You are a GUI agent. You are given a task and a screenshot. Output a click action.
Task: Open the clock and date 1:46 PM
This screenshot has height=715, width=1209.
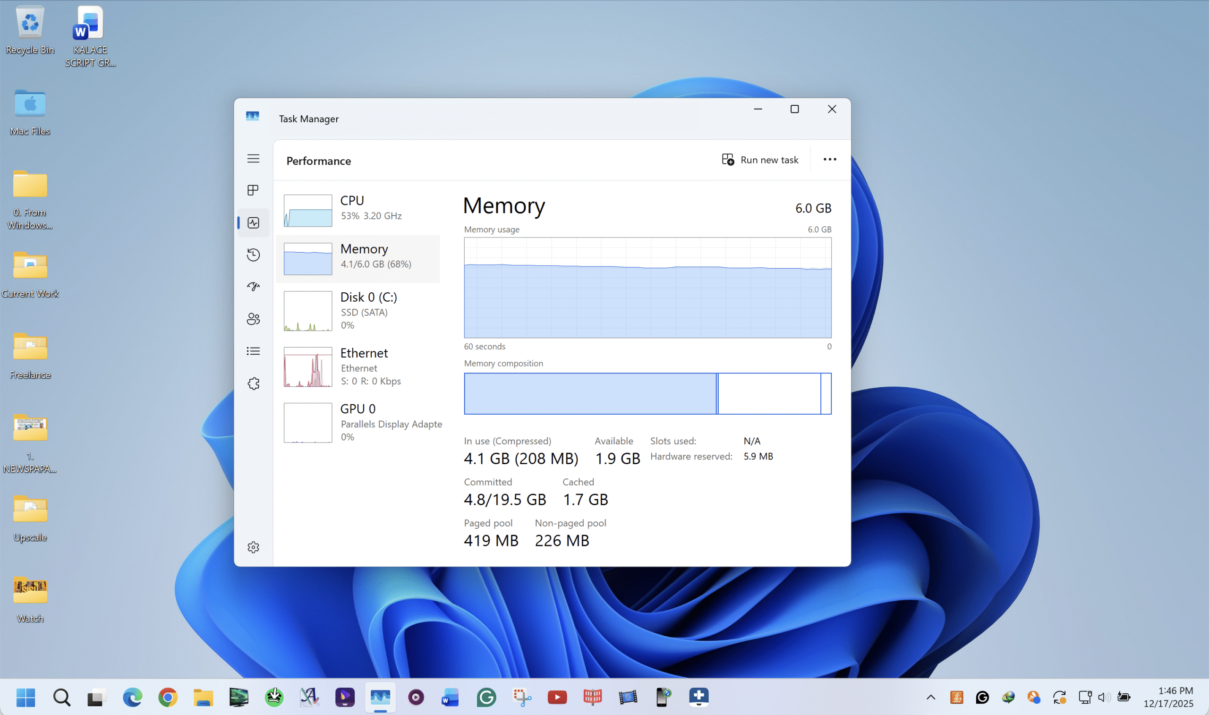tap(1168, 697)
